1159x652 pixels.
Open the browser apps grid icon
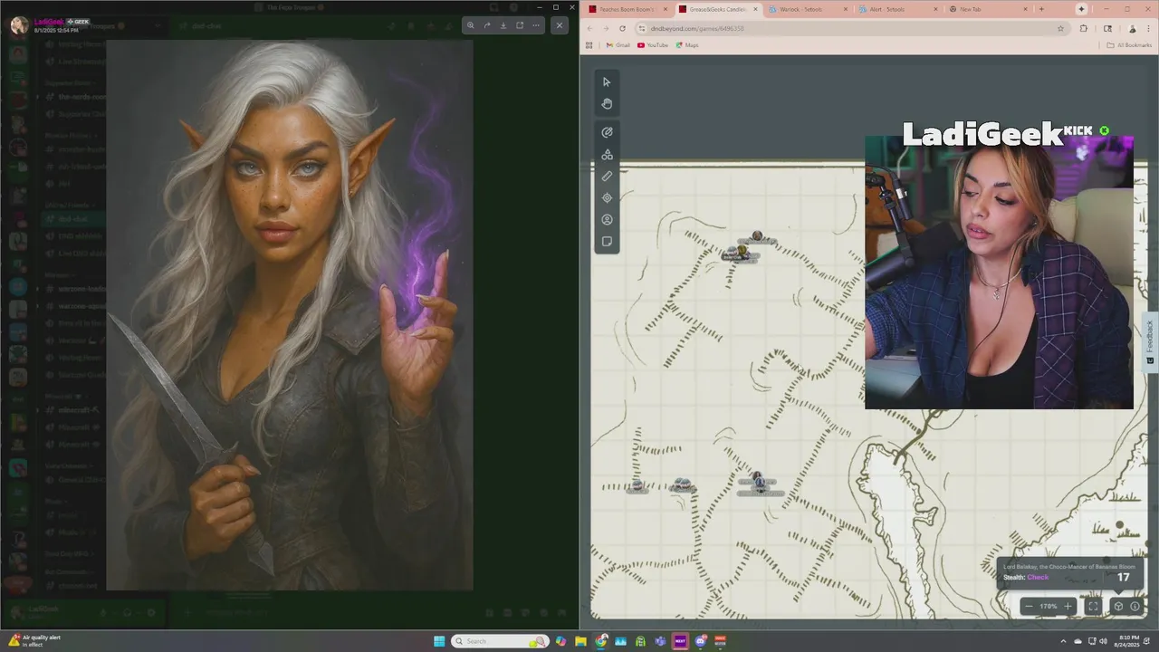589,45
